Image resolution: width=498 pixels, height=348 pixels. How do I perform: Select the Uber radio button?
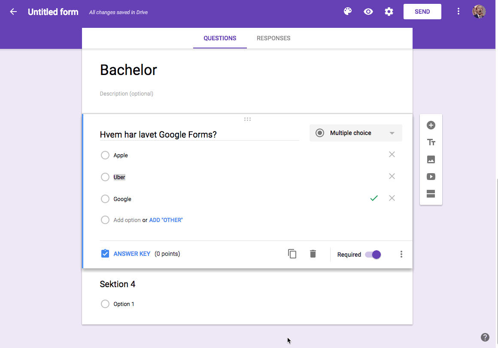pyautogui.click(x=105, y=177)
